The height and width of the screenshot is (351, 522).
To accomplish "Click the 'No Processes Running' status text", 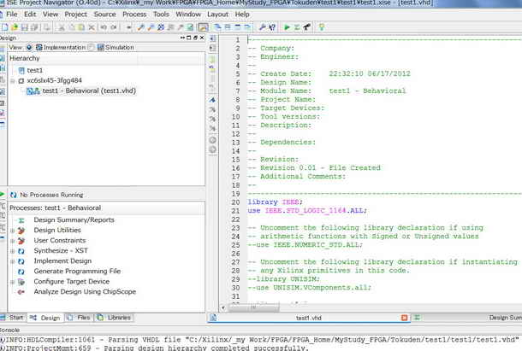I will 51,195.
